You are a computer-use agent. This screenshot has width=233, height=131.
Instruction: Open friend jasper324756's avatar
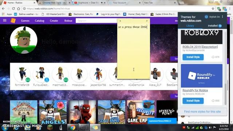tap(98, 74)
